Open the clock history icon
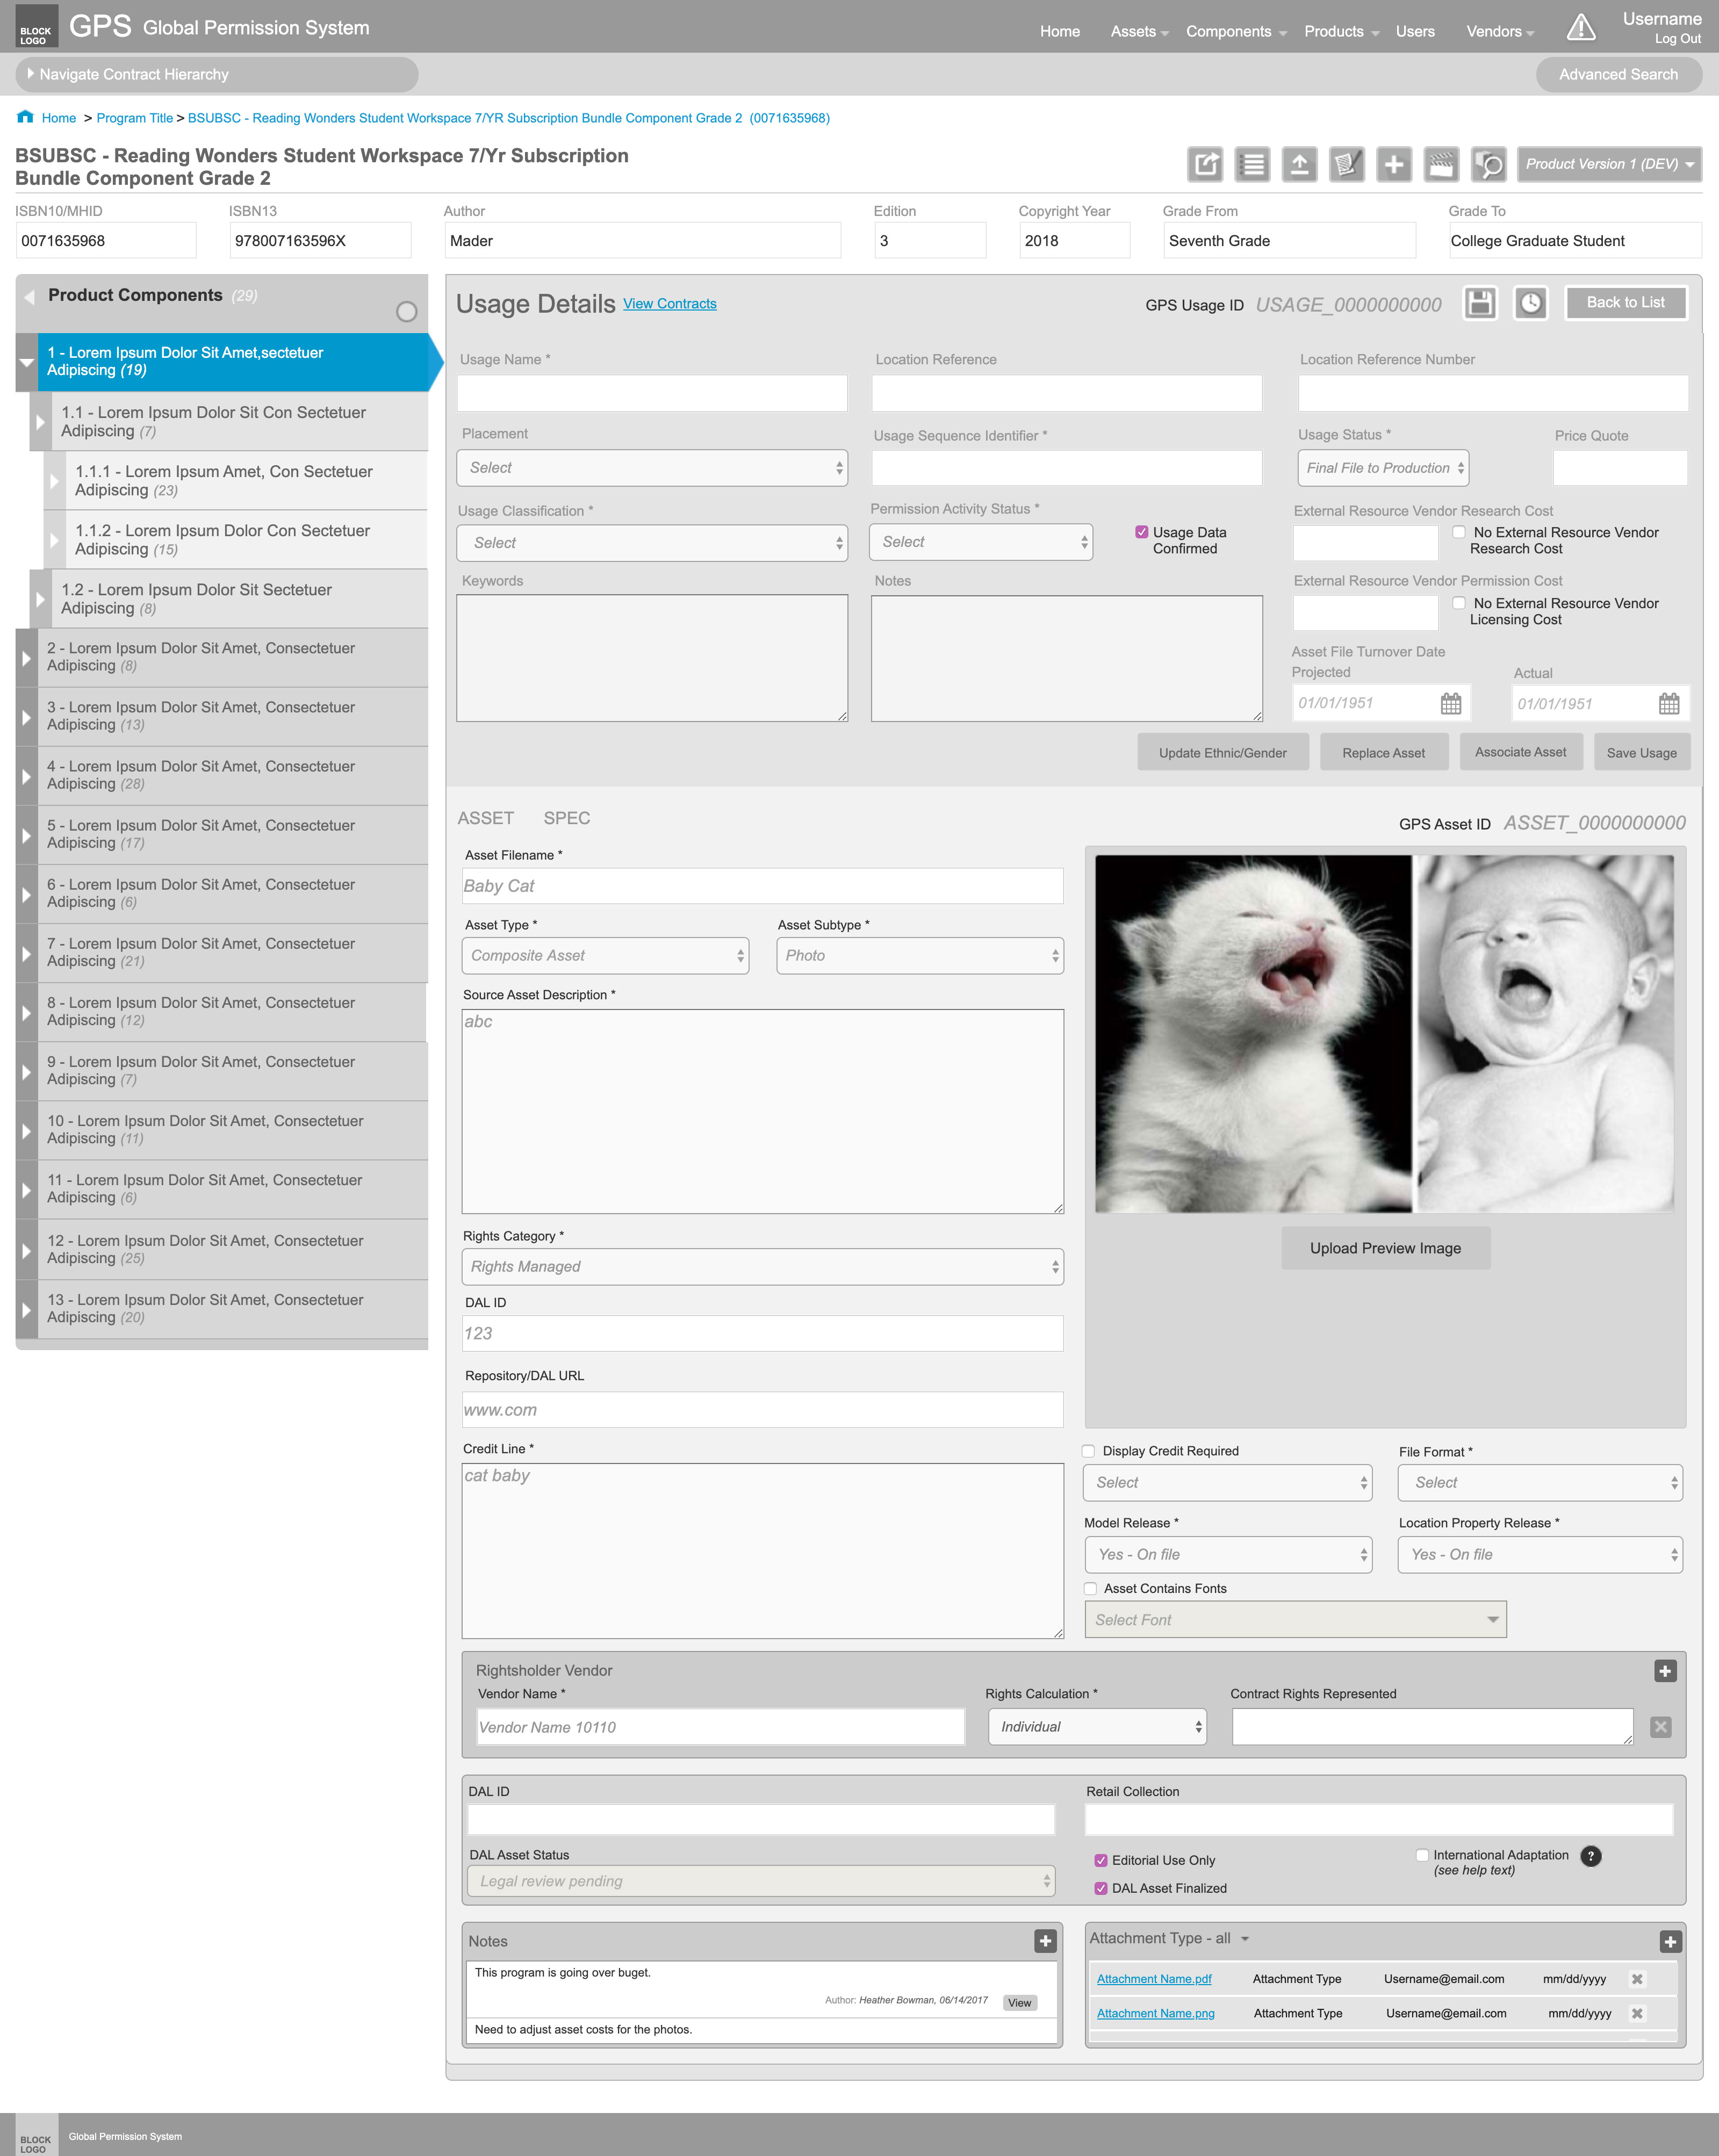Image resolution: width=1719 pixels, height=2156 pixels. click(x=1530, y=303)
